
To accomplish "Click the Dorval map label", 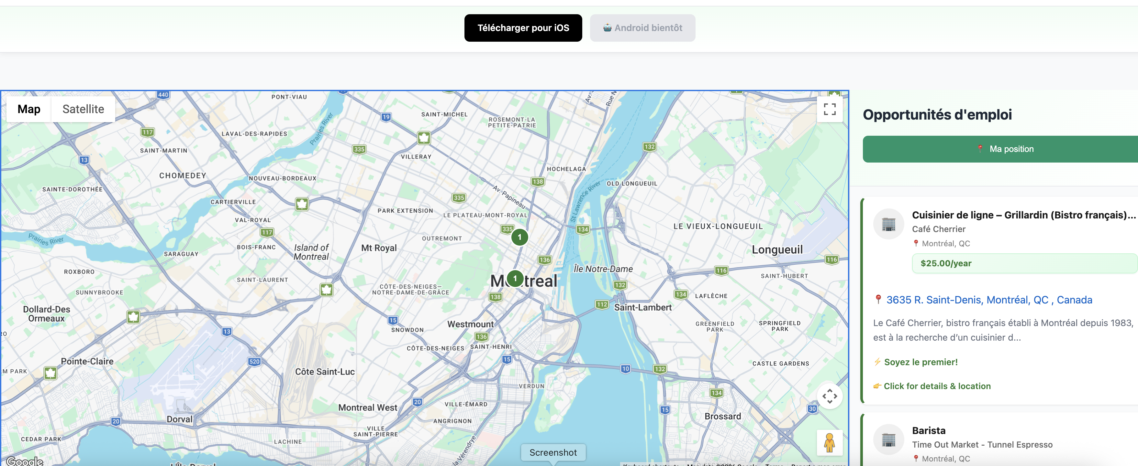I will (179, 419).
